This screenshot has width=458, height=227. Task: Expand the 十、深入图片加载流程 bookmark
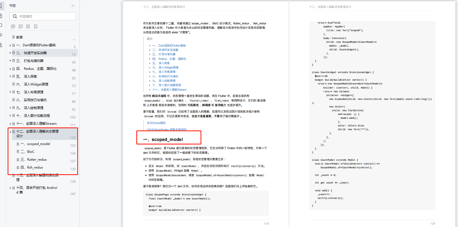[11, 116]
